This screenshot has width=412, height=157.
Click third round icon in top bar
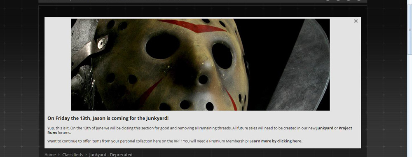click(x=349, y=0)
